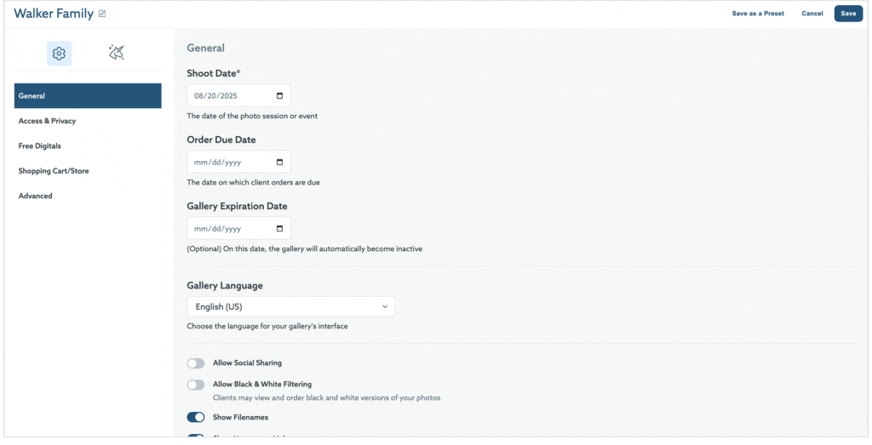Select the General settings section
This screenshot has width=872, height=445.
(x=88, y=96)
